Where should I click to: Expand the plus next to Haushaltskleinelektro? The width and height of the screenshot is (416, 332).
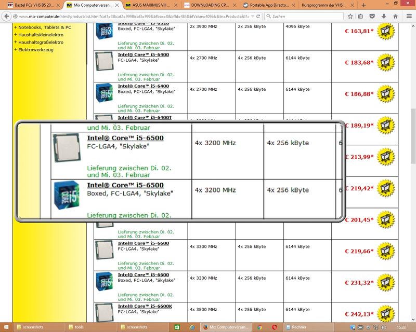pos(16,34)
